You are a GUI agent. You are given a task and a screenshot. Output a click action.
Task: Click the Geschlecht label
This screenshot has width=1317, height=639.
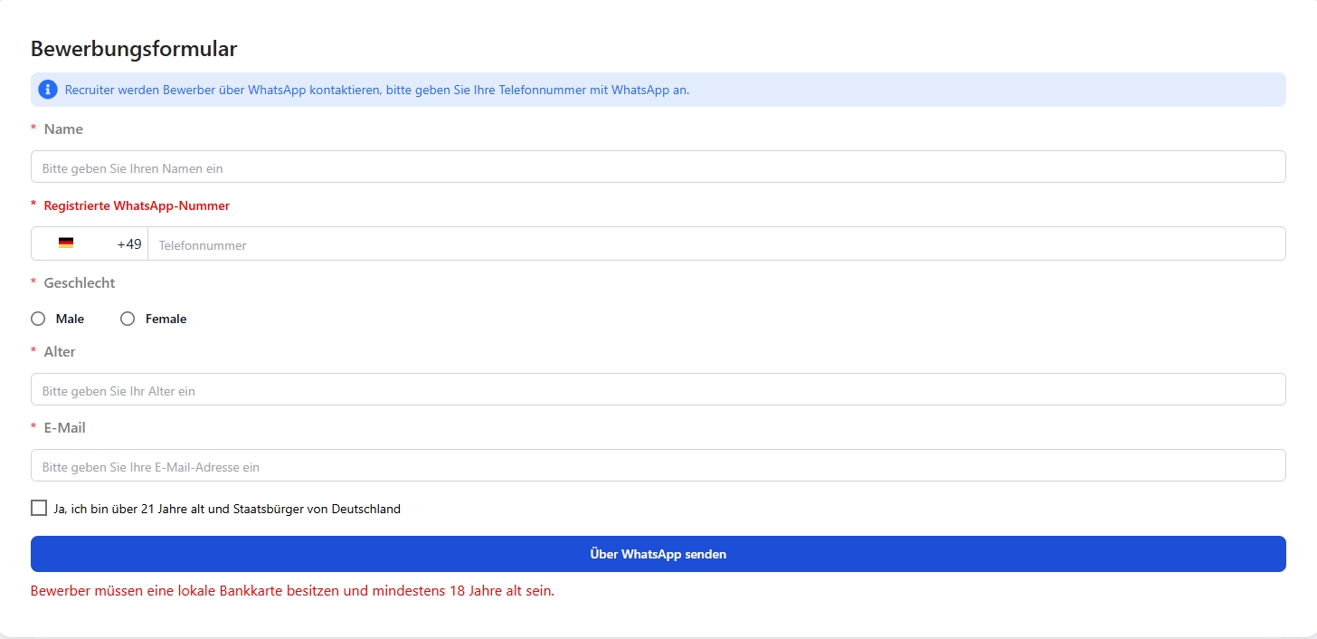click(80, 283)
